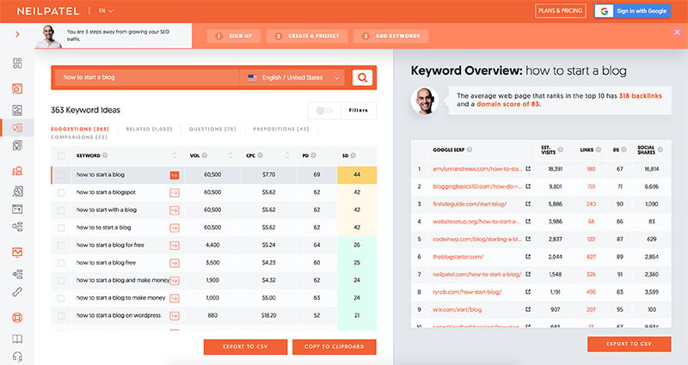Open the English / United States locale dropdown
This screenshot has height=365, width=688.
[x=293, y=77]
